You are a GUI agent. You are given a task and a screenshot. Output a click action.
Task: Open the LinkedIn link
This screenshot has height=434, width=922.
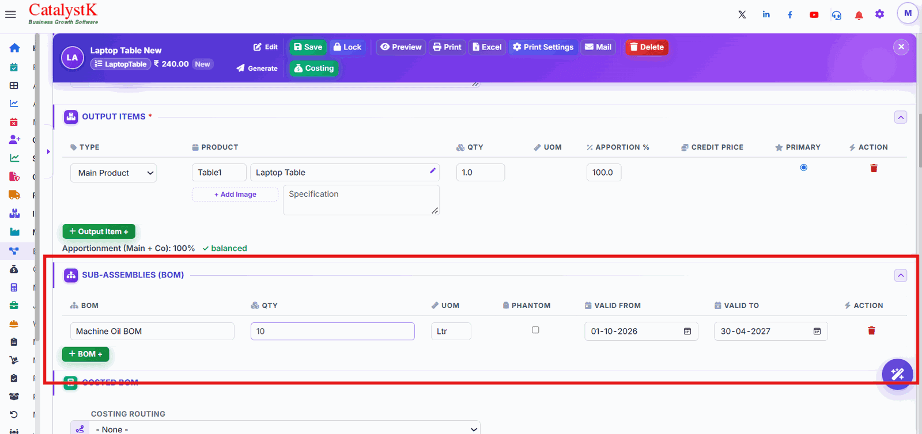766,14
